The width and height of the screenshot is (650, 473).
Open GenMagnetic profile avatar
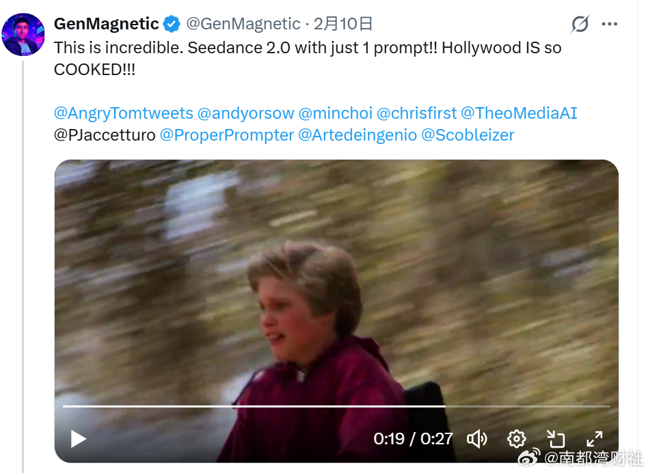click(x=23, y=34)
